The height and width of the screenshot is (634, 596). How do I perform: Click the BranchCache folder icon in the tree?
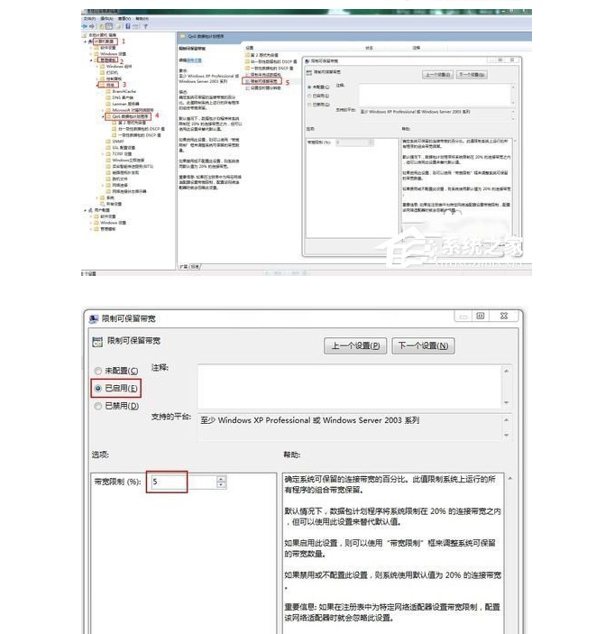tap(108, 91)
